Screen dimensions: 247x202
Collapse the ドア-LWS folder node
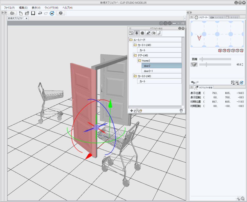(135, 55)
